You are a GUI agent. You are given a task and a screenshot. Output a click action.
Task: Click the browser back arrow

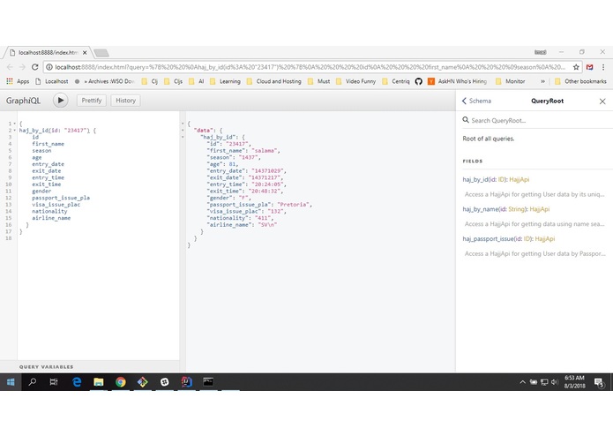pyautogui.click(x=11, y=67)
